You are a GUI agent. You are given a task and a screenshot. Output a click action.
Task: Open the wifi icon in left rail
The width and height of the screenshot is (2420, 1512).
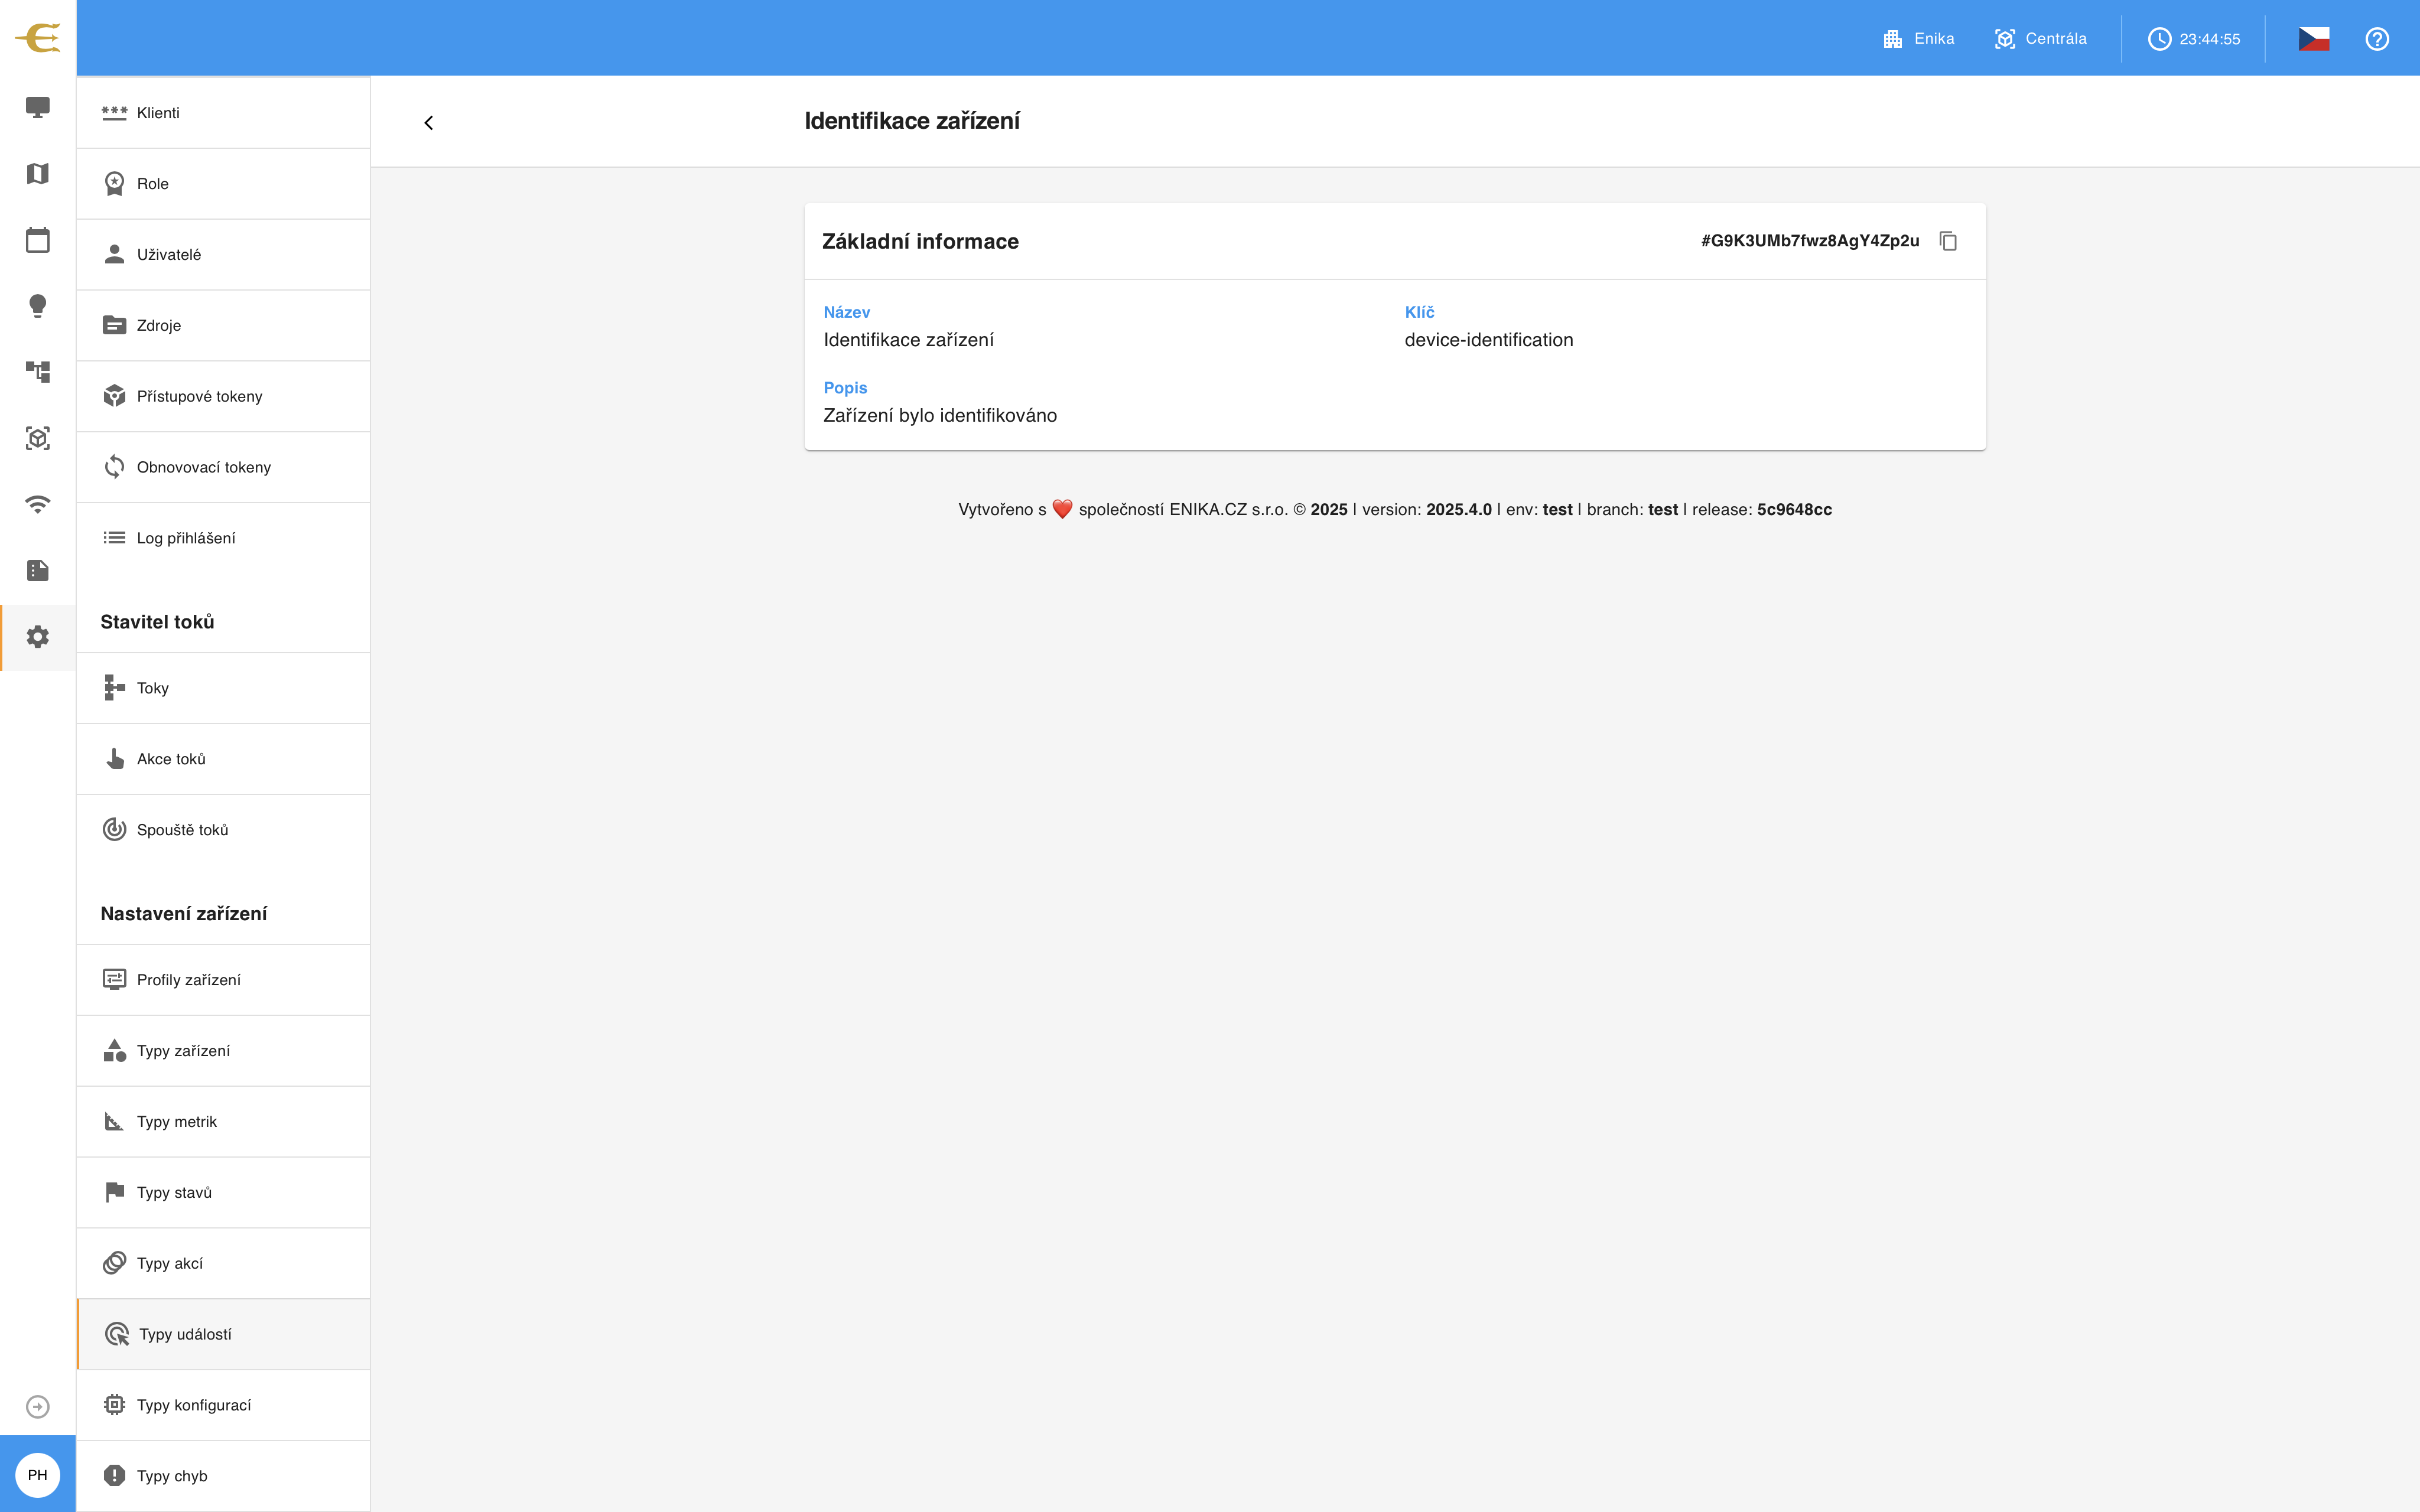(38, 504)
